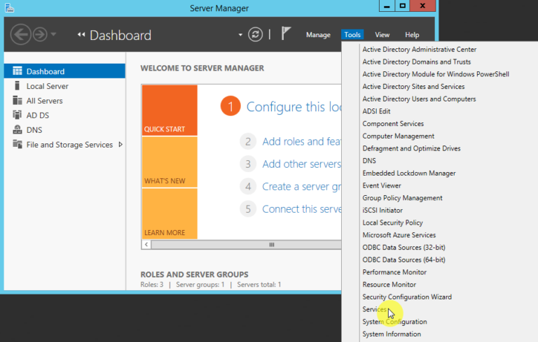The image size is (538, 342).
Task: Open the Help menu
Action: (412, 34)
